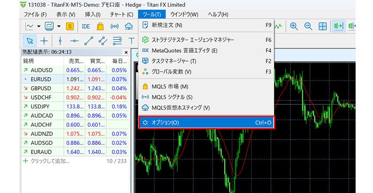
Task: Toggle the chart auto-scroll icon
Action: click(339, 26)
